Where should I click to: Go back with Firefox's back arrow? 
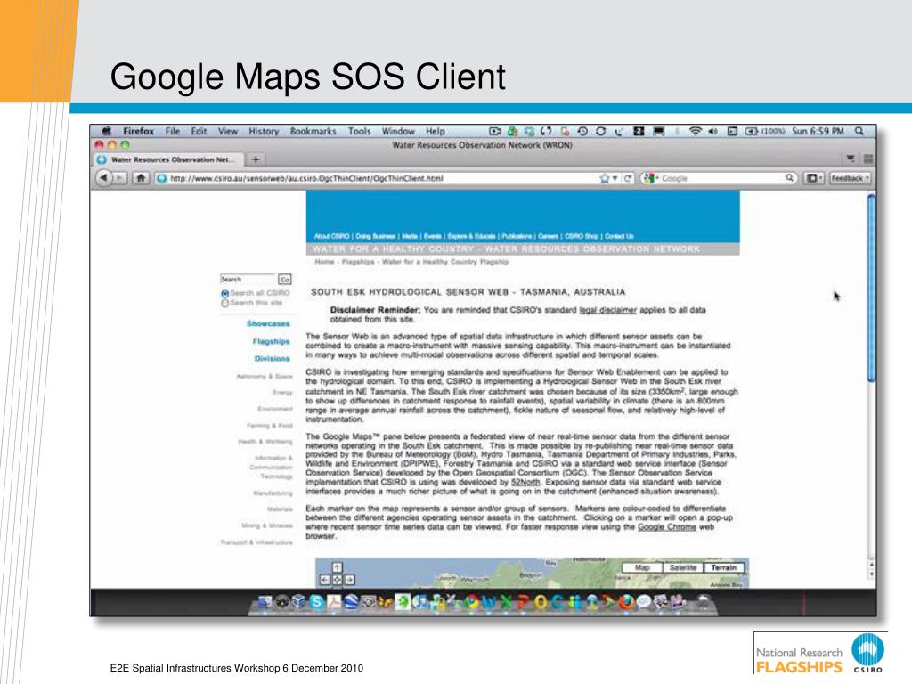(103, 178)
